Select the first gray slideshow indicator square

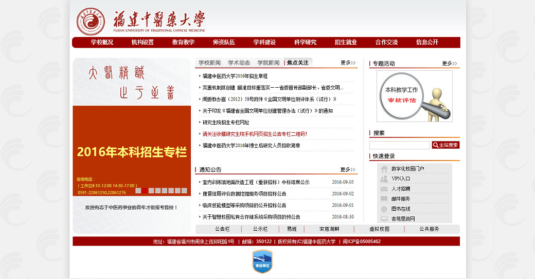coord(138,191)
